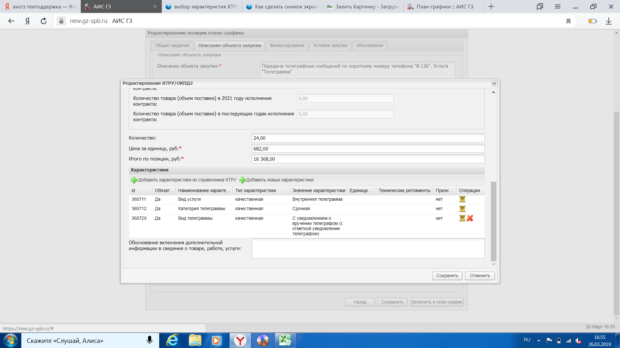Click the 'Цена за единицу' input field
The height and width of the screenshot is (348, 620).
coord(368,149)
